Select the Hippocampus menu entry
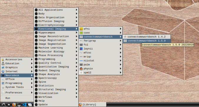 (56, 33)
